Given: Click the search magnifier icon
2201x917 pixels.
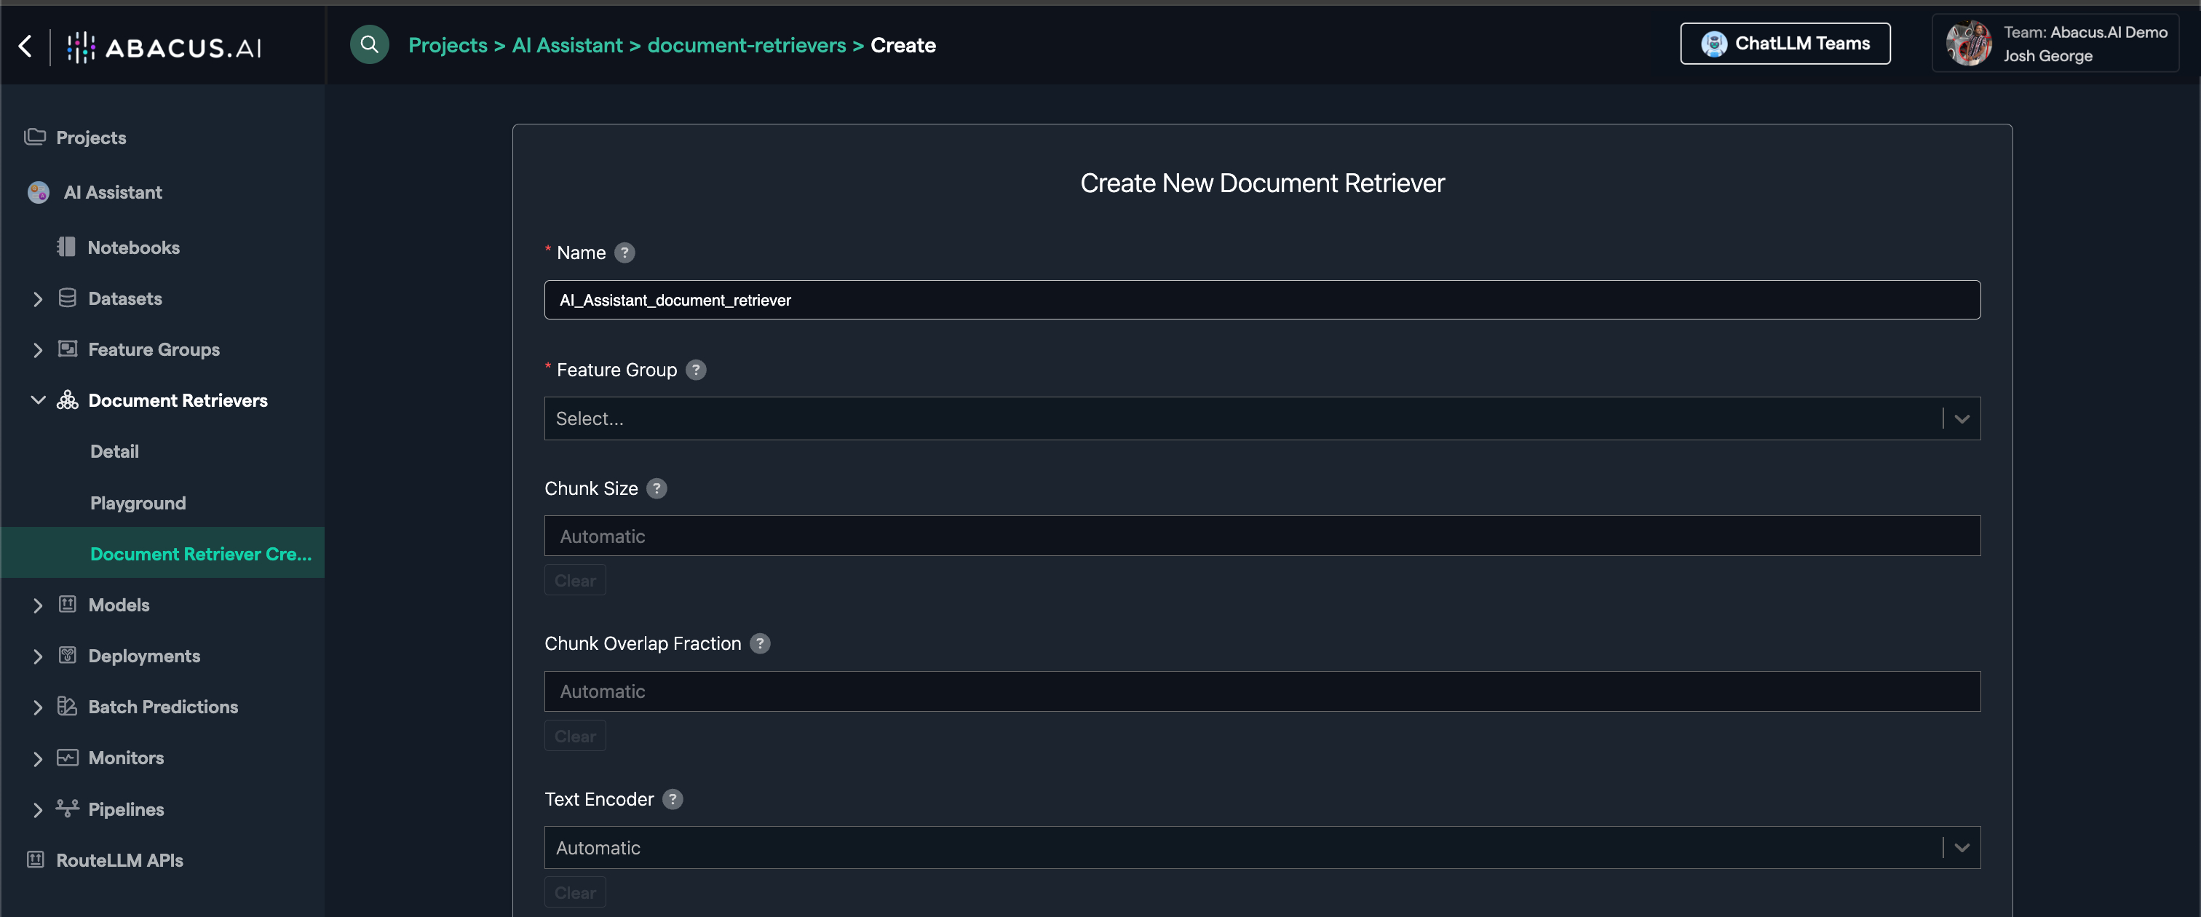Looking at the screenshot, I should (369, 44).
